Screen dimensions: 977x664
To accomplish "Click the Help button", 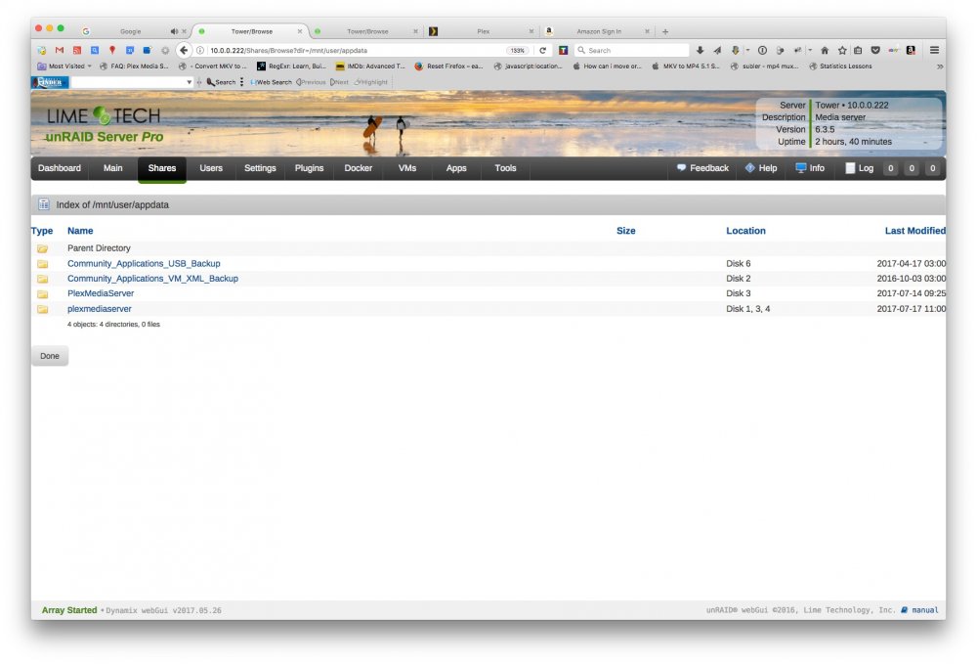I will tap(761, 168).
